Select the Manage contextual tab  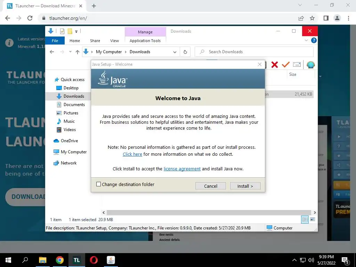tap(145, 32)
